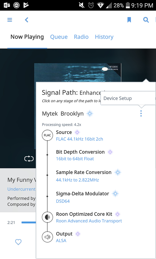Click the FLAC source stage icon

(47, 135)
